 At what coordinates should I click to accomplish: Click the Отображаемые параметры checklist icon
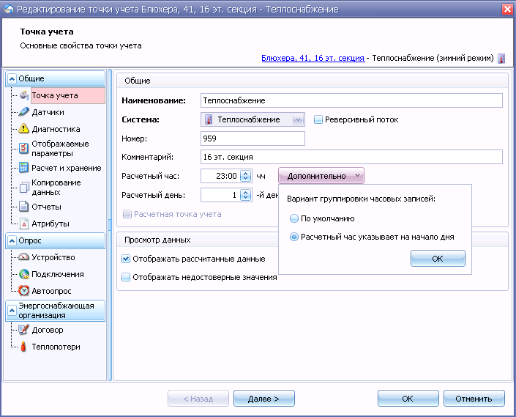pyautogui.click(x=23, y=148)
